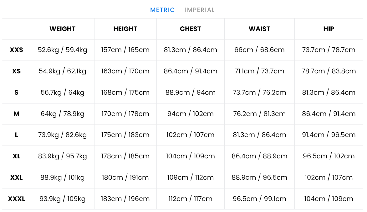Click the WEIGHT column header
367x212 pixels.
(63, 29)
